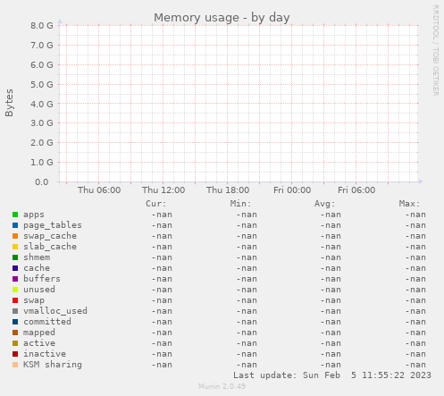Click the inactive Avg -nan value
The height and width of the screenshot is (396, 444).
pyautogui.click(x=331, y=354)
